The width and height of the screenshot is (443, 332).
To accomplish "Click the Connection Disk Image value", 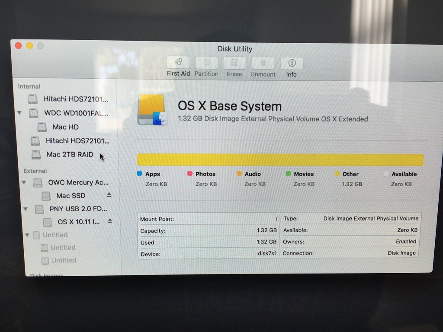I will [402, 253].
